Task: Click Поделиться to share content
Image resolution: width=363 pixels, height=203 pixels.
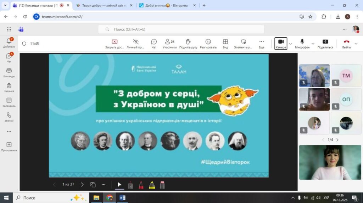Action: pyautogui.click(x=325, y=43)
